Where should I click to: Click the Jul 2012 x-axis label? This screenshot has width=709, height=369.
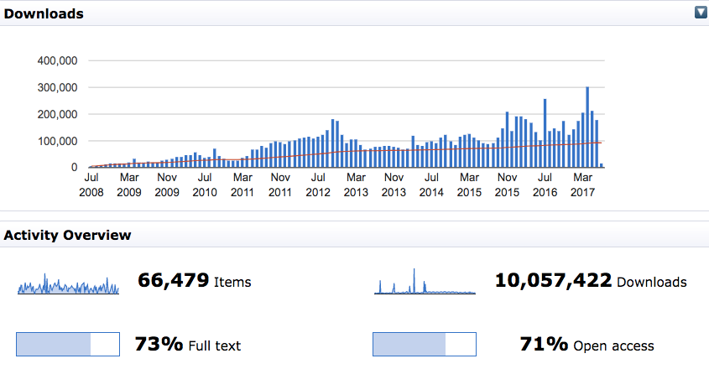point(319,184)
